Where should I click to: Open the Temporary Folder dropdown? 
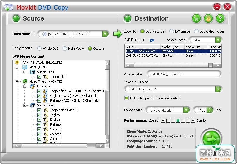218,89
